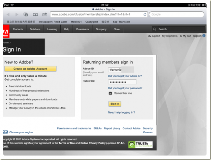Focus the Adobe ID input field
The height and width of the screenshot is (160, 211).
121,69
